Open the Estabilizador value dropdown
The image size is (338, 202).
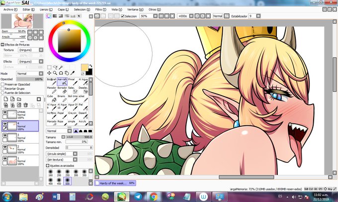tap(258, 16)
